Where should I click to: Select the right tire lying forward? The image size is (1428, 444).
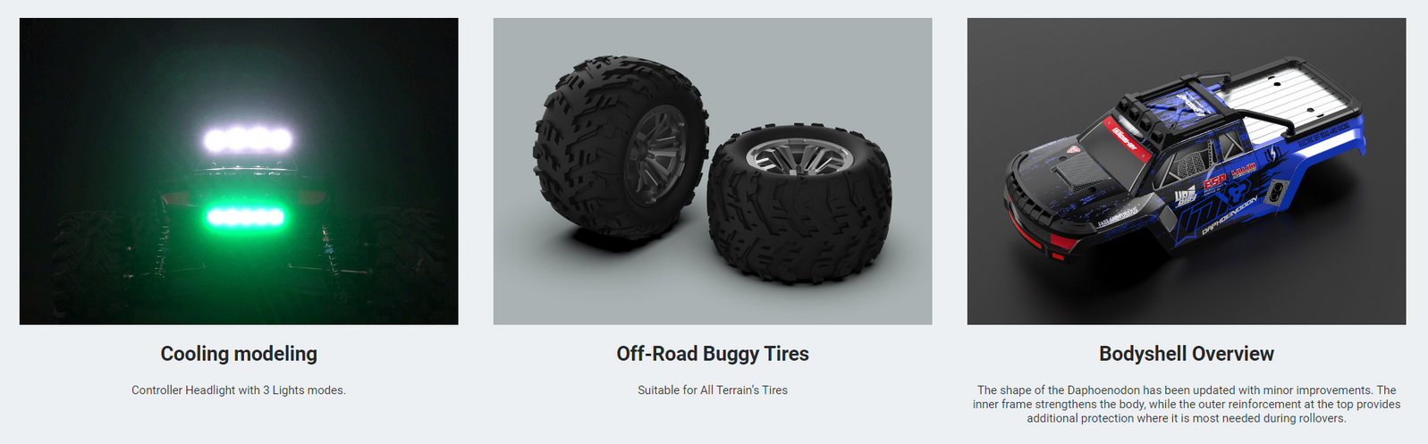pos(798,205)
